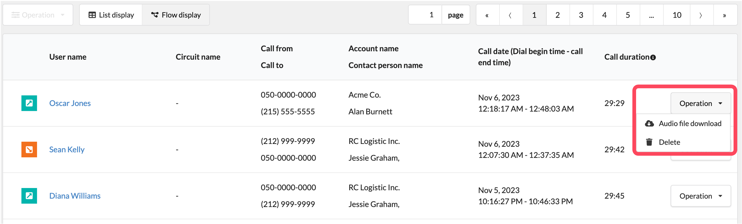This screenshot has width=742, height=224.
Task: Collapse Operation dropdown for Oscar Jones row
Action: pyautogui.click(x=701, y=103)
